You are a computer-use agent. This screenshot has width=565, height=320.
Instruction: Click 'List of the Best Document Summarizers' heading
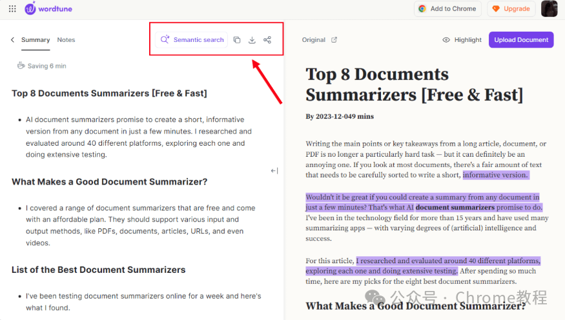(x=98, y=270)
